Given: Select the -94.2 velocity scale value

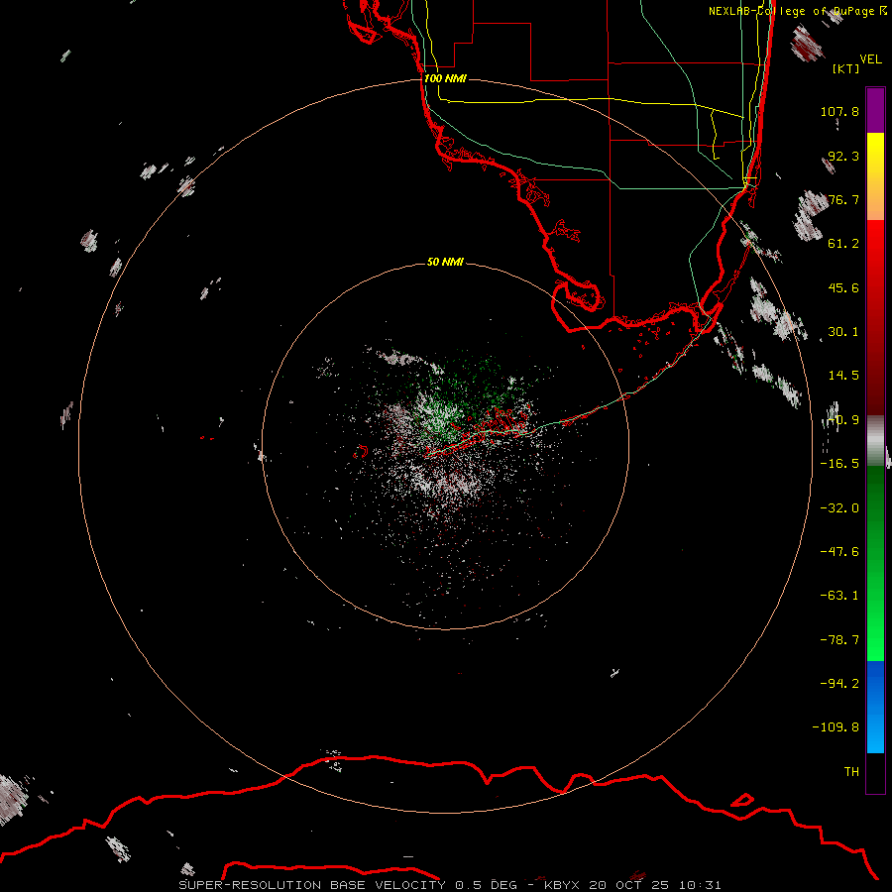Looking at the screenshot, I should click(x=839, y=684).
